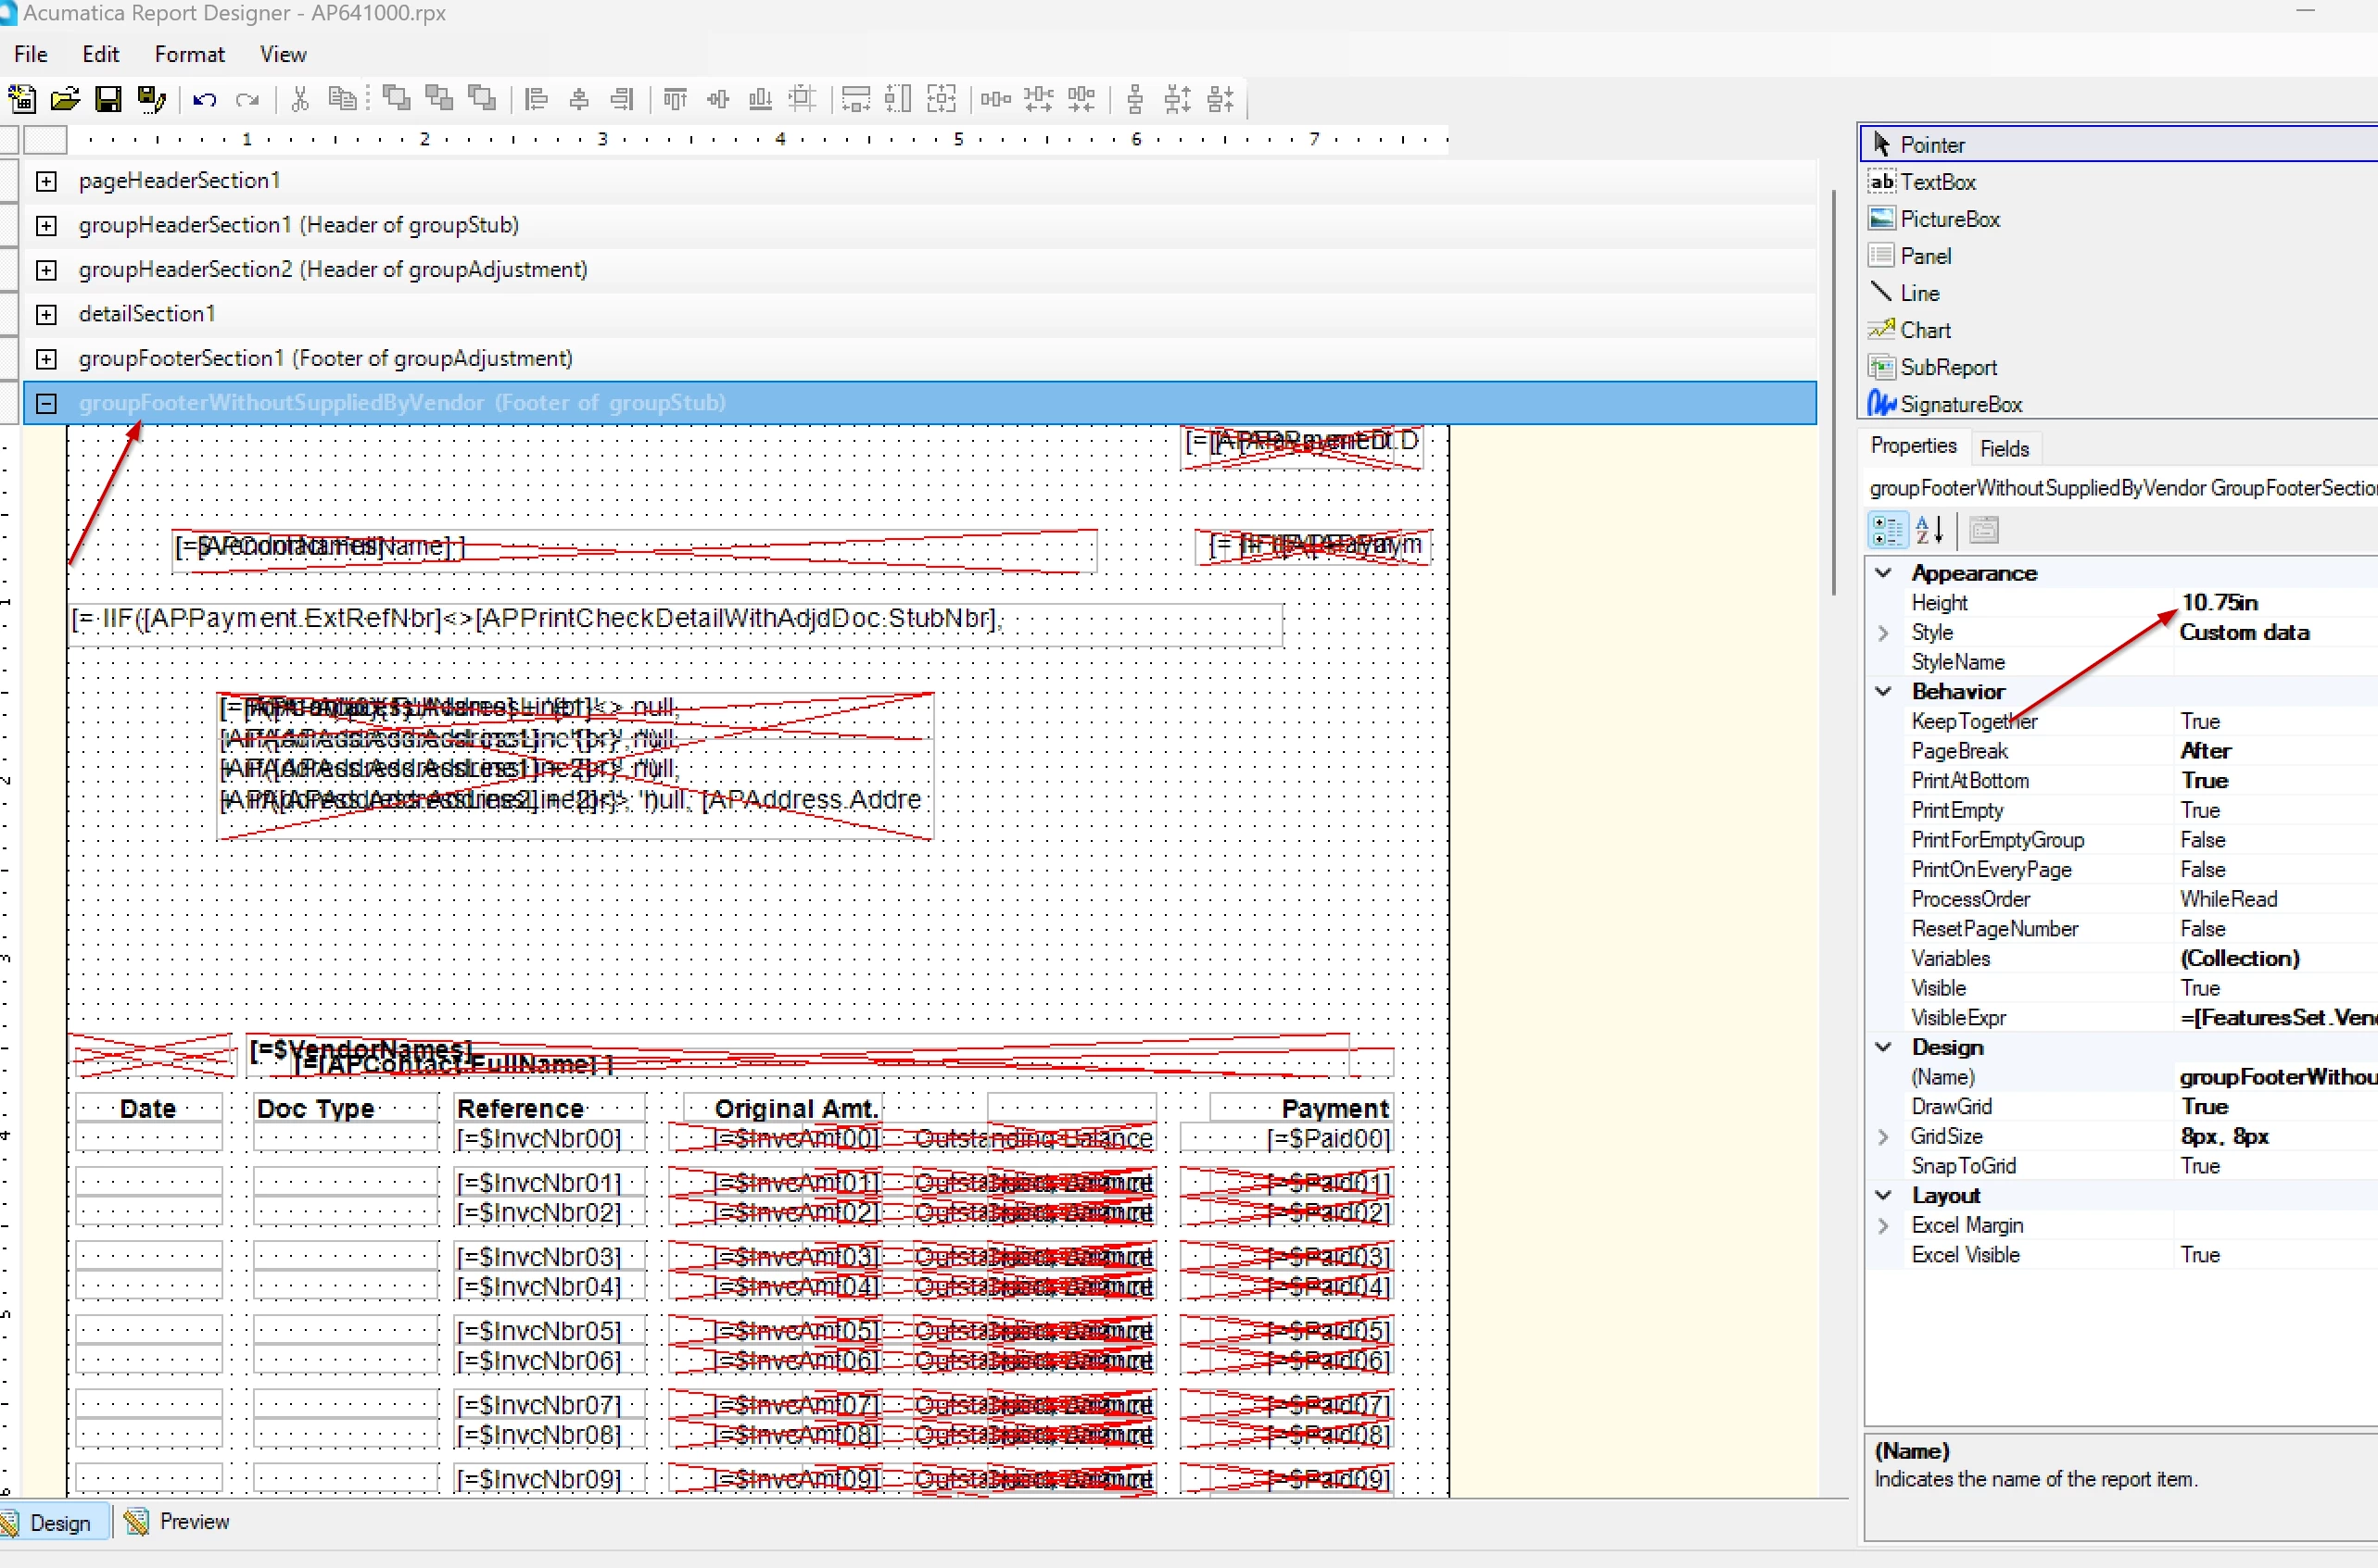The image size is (2378, 1568).
Task: Select the PictureBox tool
Action: tap(1949, 219)
